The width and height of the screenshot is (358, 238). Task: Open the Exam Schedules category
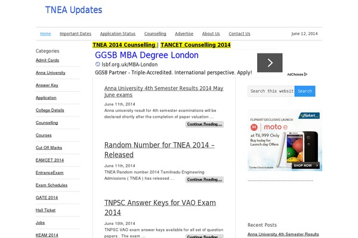(51, 185)
